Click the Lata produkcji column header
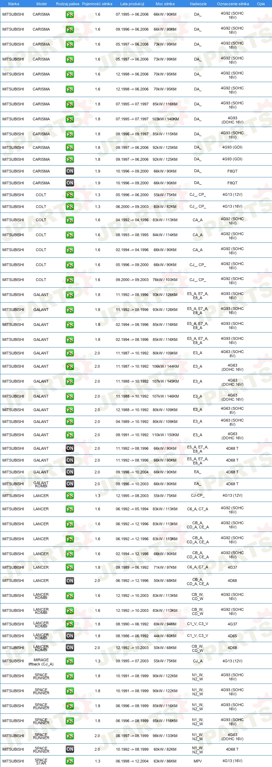 132,4
